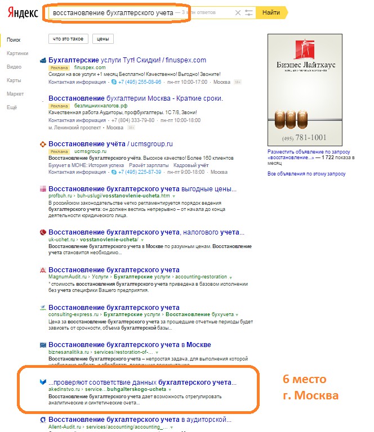Open 'Бухучет в МОНЕ: История успеха' sitelink
This screenshot has width=374, height=432.
(x=86, y=165)
